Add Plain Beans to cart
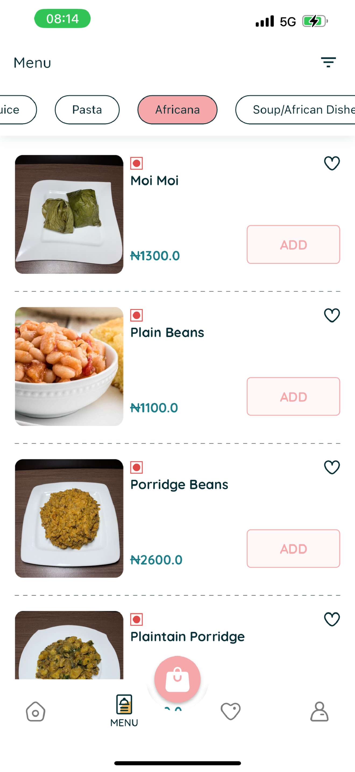 pyautogui.click(x=293, y=396)
